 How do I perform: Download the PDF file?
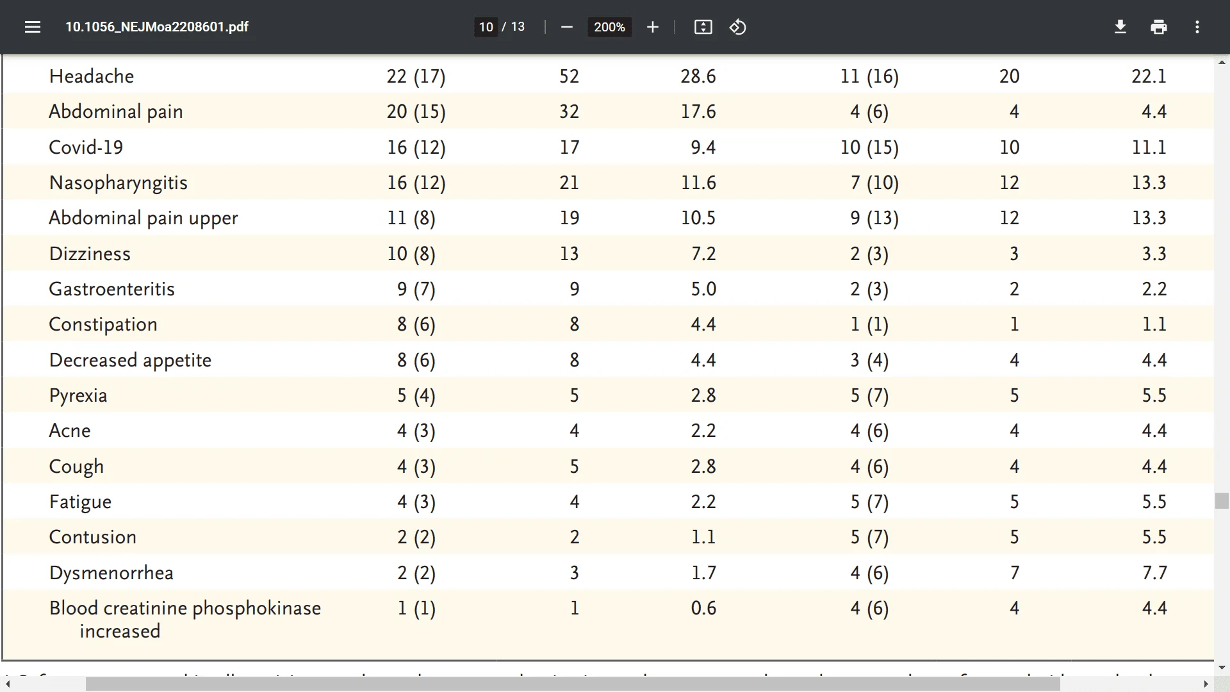[1120, 27]
